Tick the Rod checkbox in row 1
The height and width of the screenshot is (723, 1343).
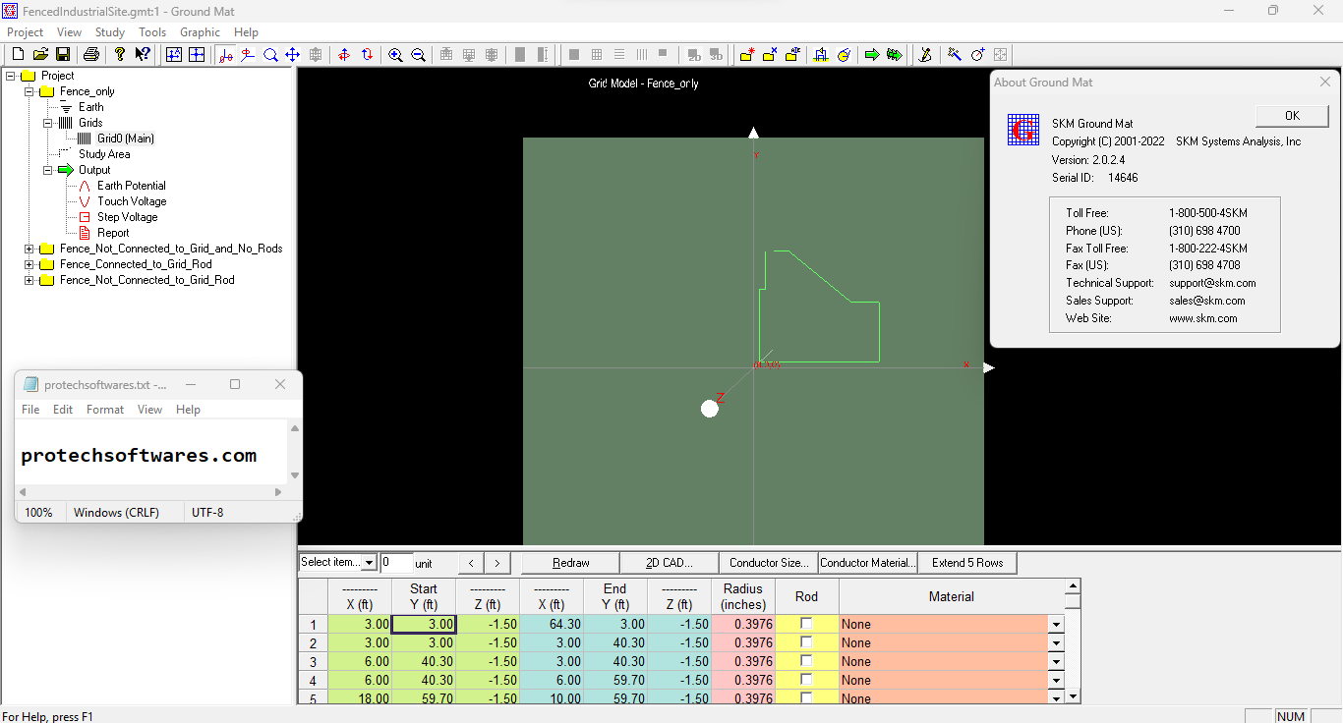click(806, 624)
